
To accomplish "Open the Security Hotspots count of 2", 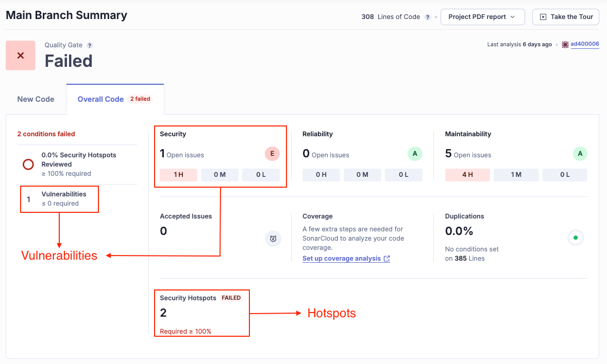I will point(163,313).
